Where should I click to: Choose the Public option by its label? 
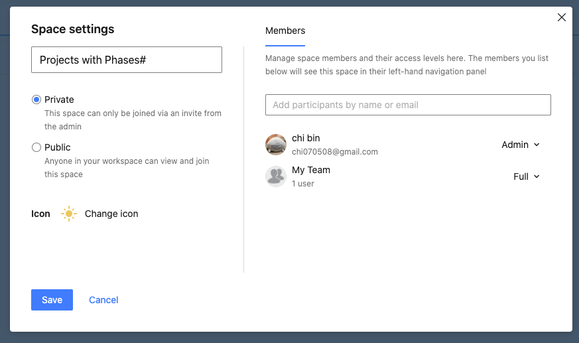click(57, 147)
